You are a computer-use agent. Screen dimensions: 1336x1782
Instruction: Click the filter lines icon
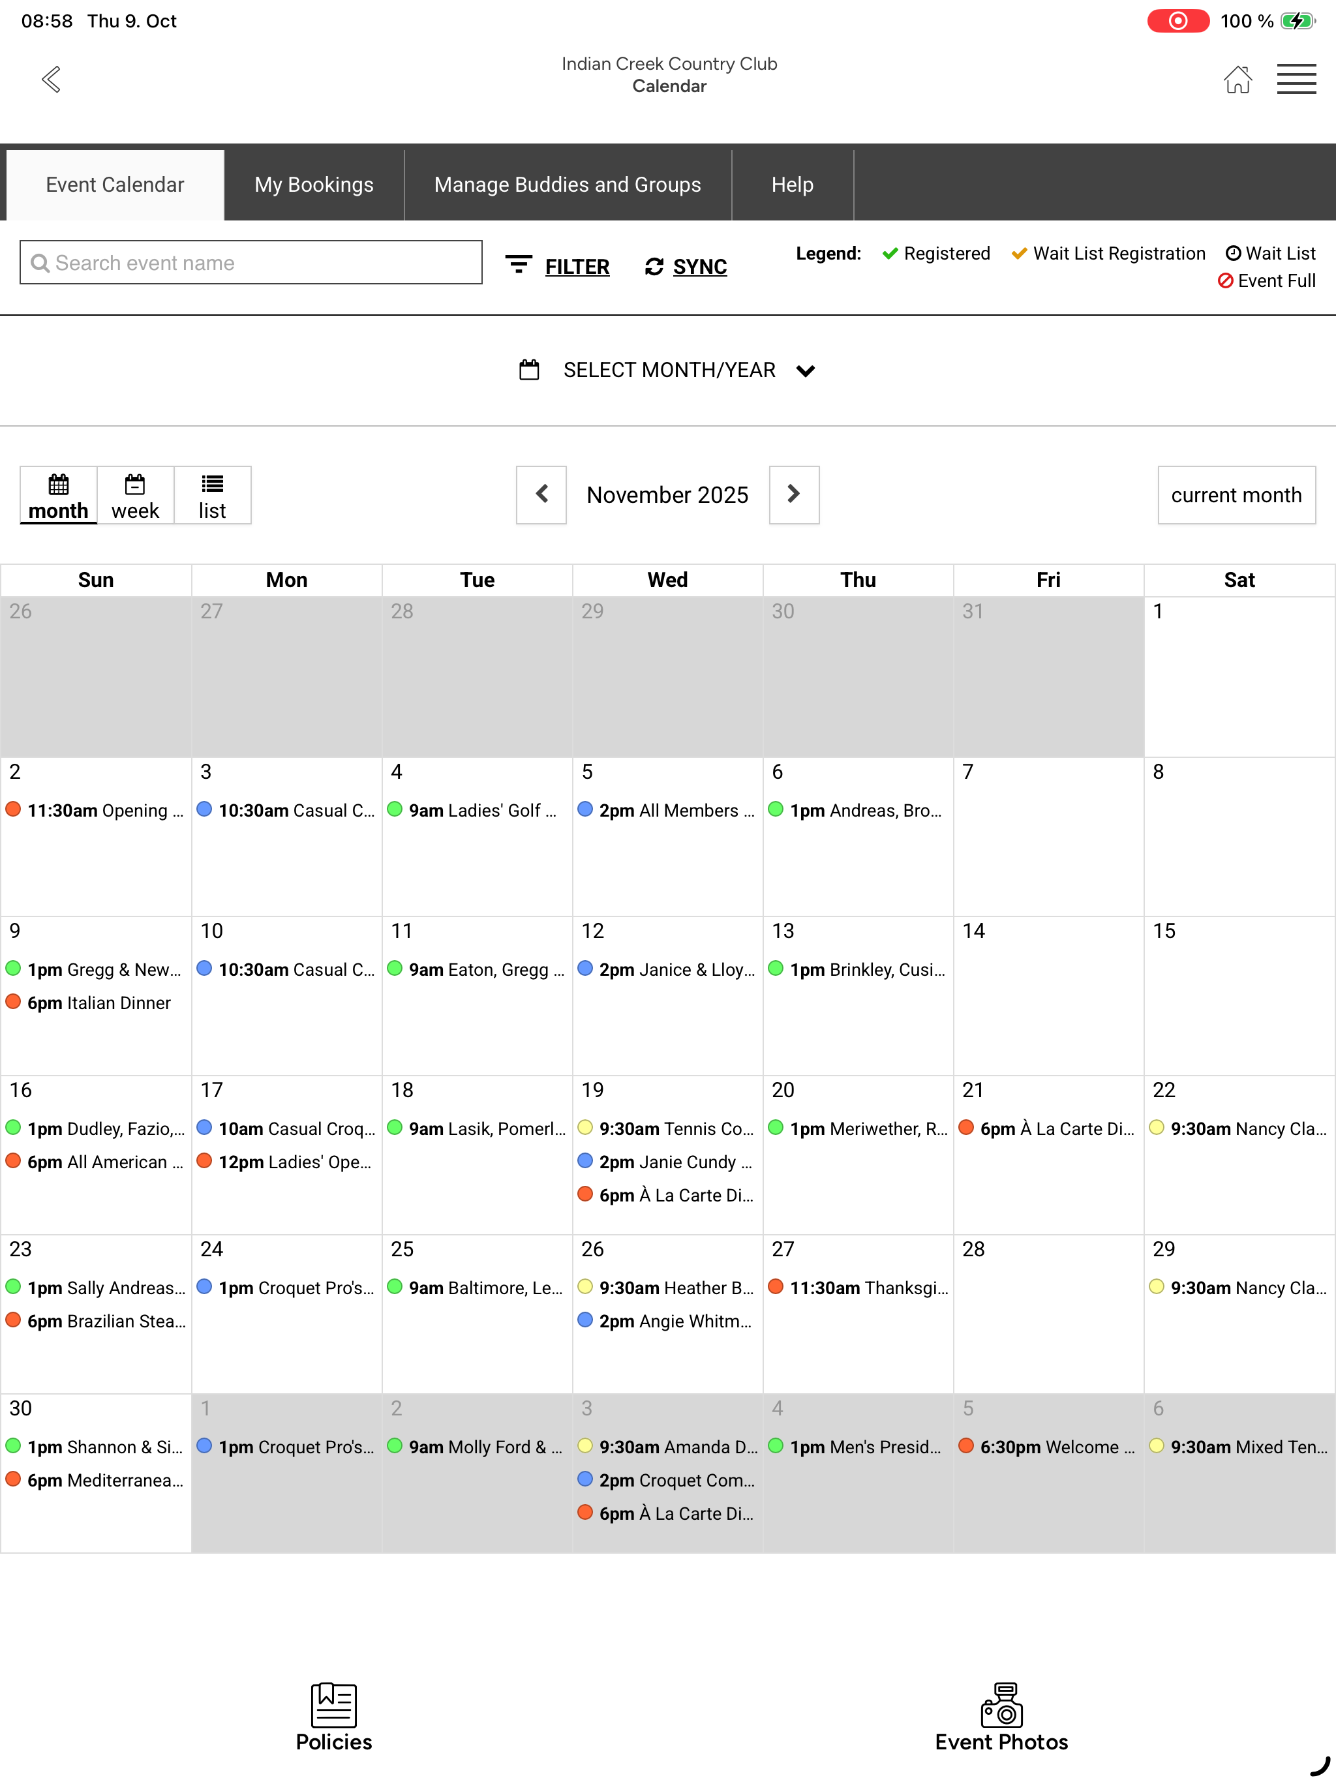pos(518,265)
